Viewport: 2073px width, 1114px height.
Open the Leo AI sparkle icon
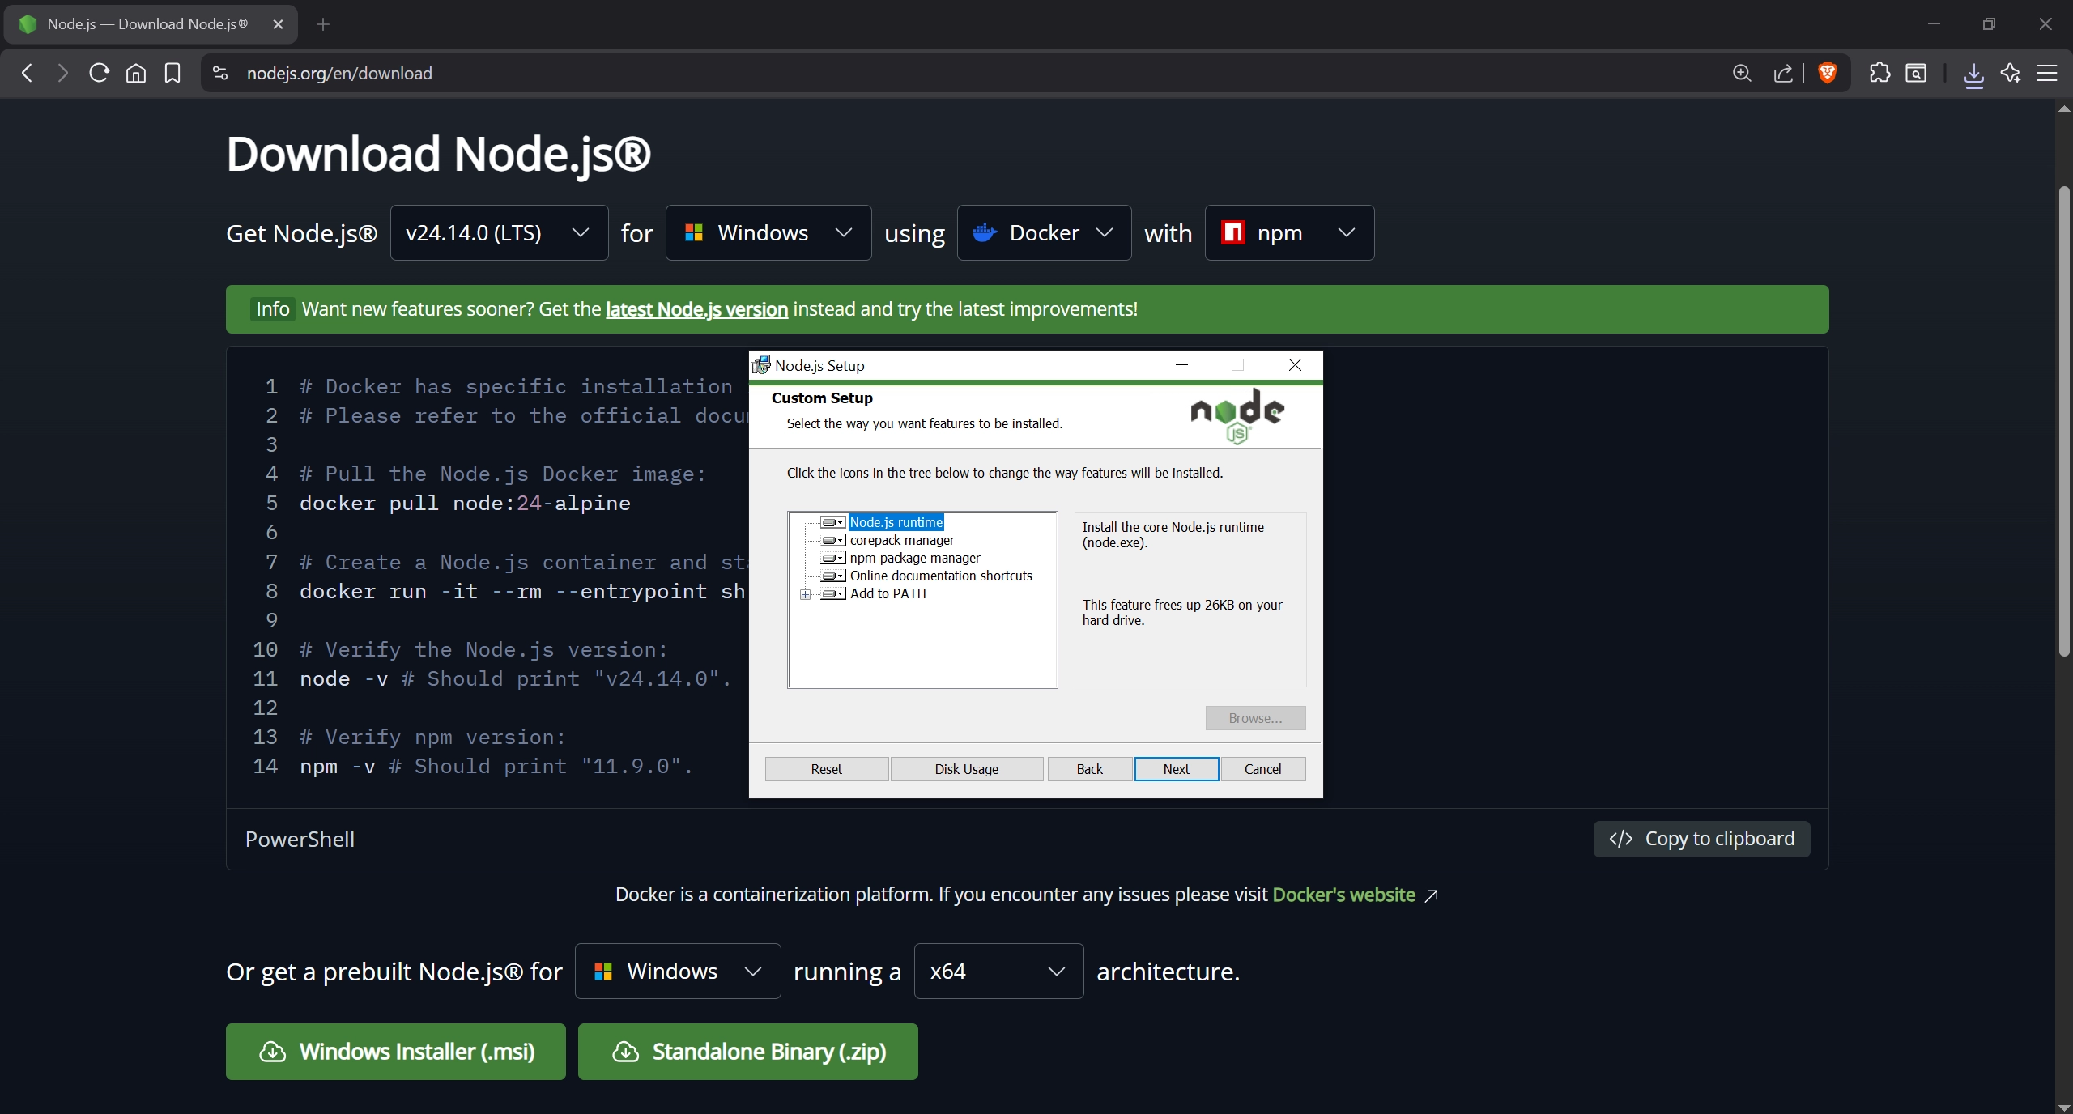[2011, 73]
